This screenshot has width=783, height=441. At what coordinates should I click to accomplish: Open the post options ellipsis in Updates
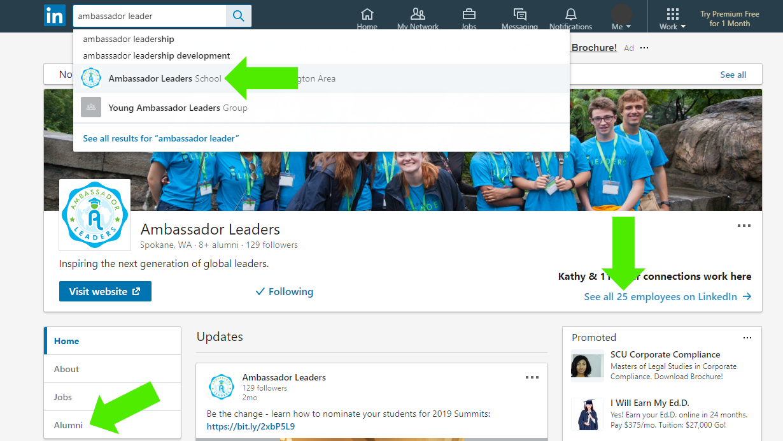pos(532,377)
